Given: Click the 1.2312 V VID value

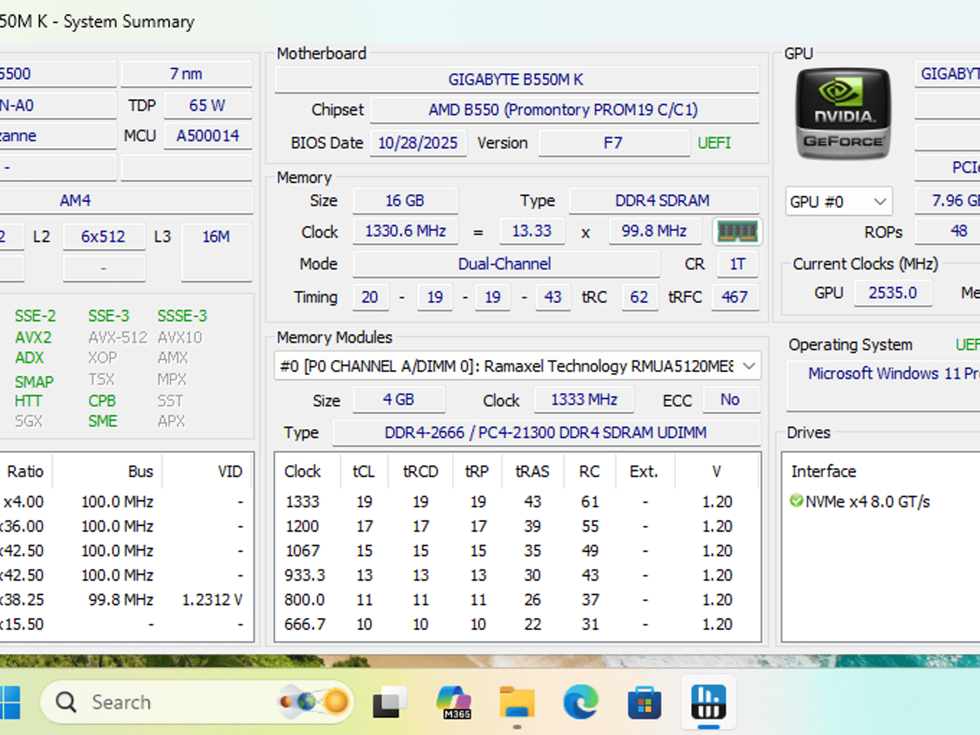Looking at the screenshot, I should (x=212, y=600).
